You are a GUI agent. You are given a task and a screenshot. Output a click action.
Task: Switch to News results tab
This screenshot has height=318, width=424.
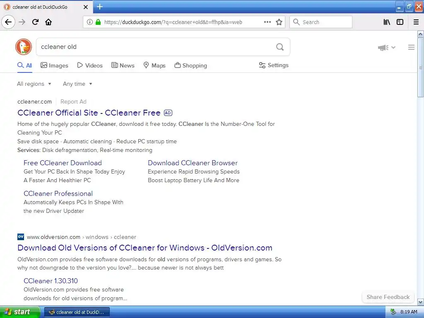coord(123,65)
